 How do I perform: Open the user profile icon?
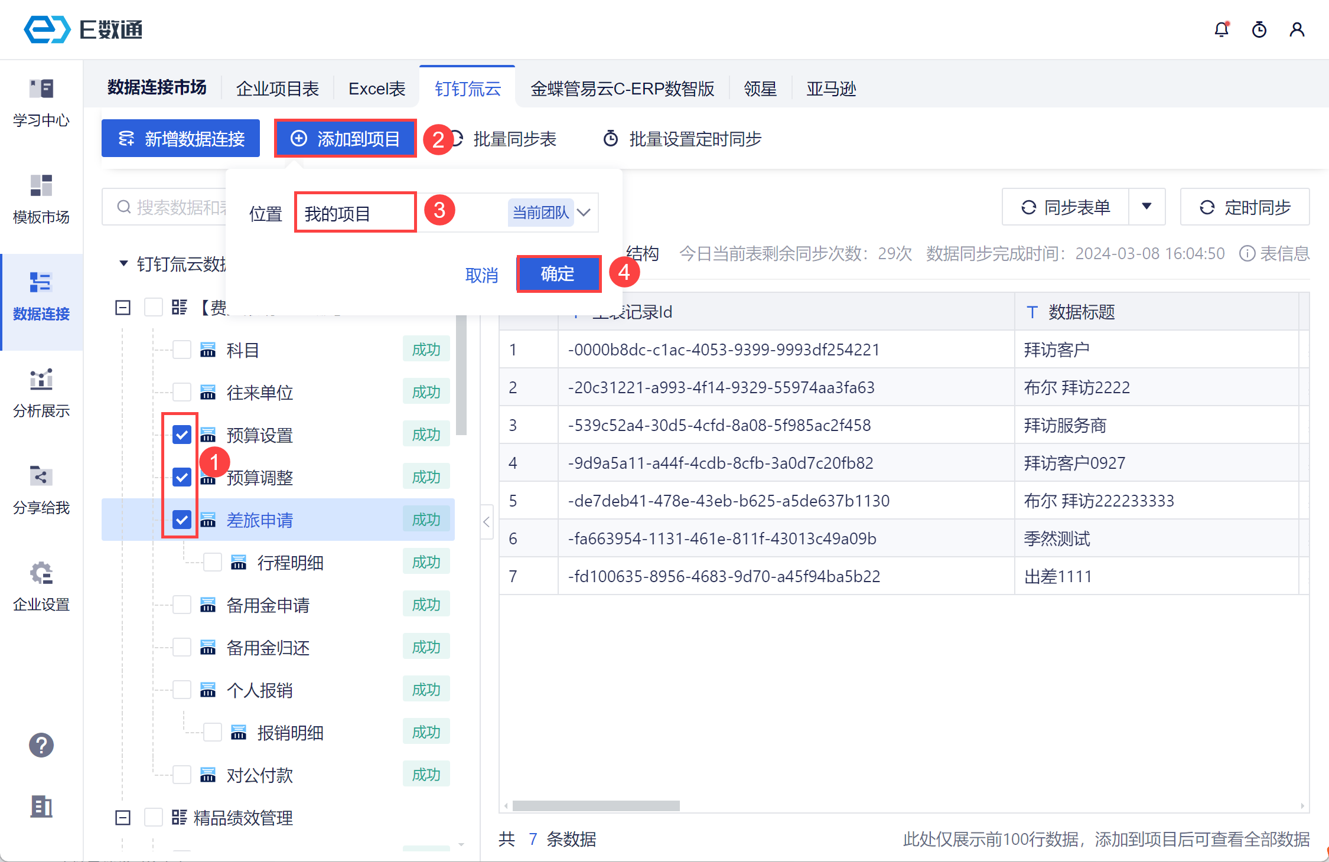coord(1297,30)
